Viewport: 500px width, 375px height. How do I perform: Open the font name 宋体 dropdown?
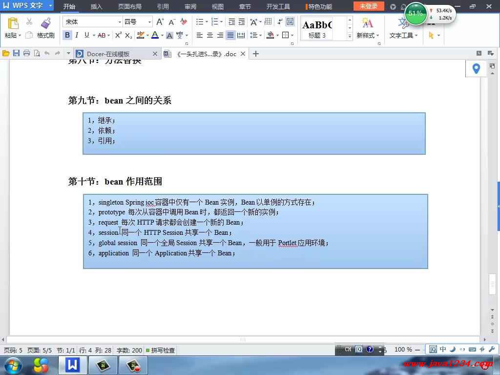(120, 22)
